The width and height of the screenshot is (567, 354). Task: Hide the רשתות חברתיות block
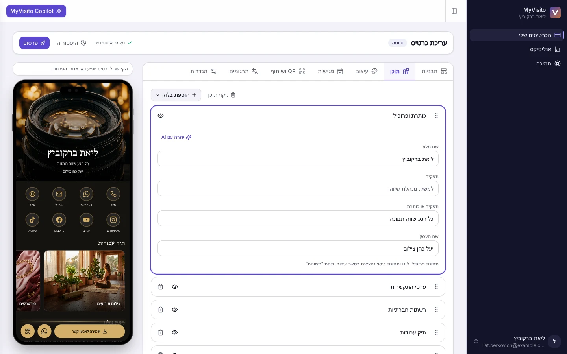pyautogui.click(x=175, y=310)
